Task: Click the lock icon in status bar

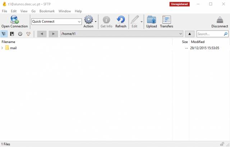Action: (x=222, y=144)
